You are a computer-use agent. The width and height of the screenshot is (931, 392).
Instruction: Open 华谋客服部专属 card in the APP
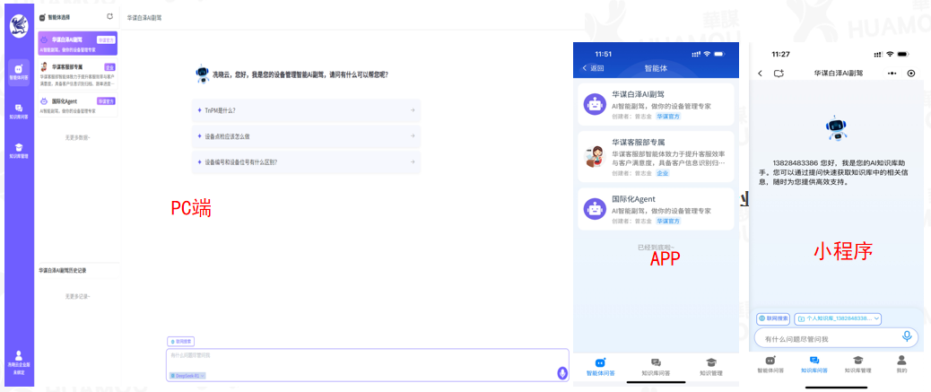click(x=656, y=157)
